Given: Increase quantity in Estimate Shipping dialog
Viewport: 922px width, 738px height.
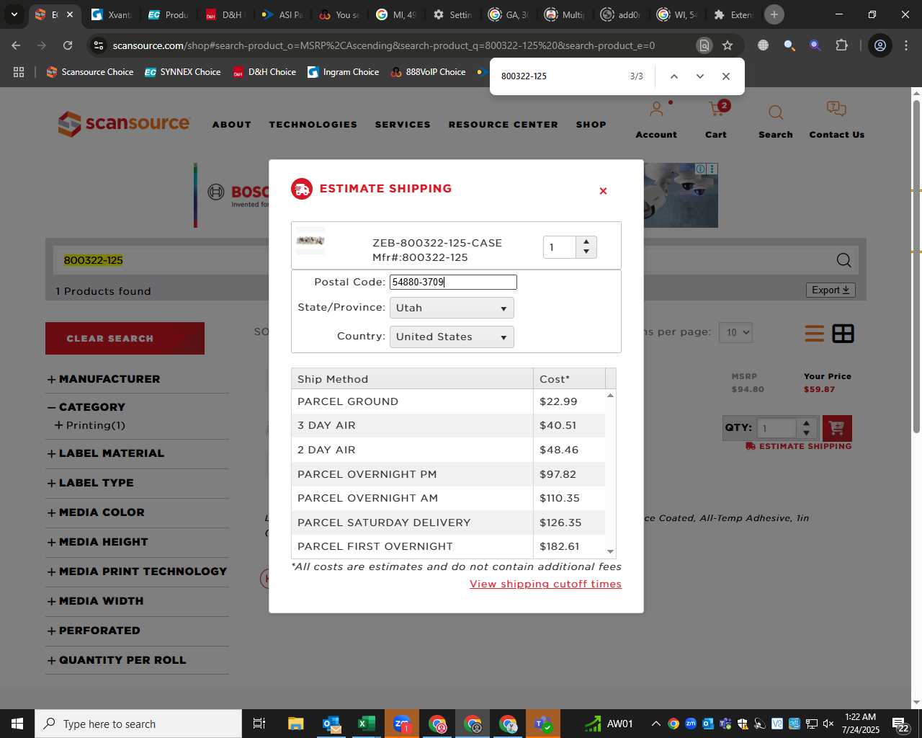Looking at the screenshot, I should tap(586, 242).
